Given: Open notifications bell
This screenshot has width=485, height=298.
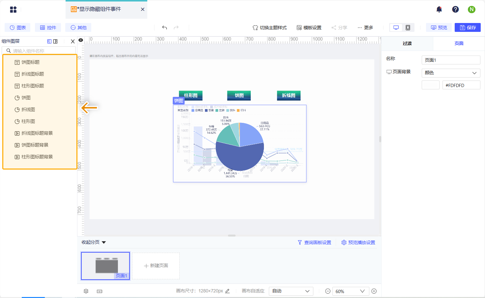Looking at the screenshot, I should click(439, 10).
